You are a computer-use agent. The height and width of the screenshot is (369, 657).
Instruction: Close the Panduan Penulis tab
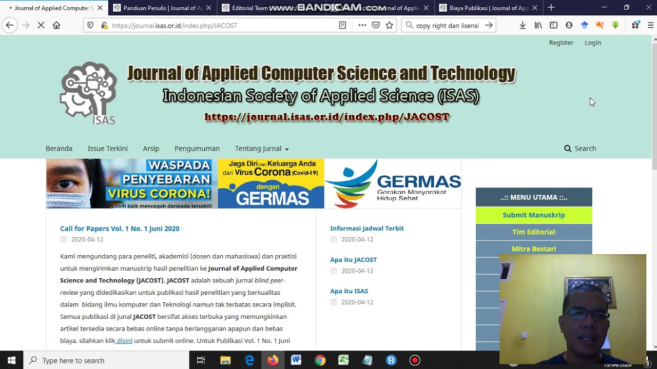tap(208, 8)
